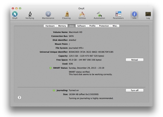The height and width of the screenshot is (117, 163).
Task: Click the journaling state 'Turned on'
Action: click(x=74, y=90)
